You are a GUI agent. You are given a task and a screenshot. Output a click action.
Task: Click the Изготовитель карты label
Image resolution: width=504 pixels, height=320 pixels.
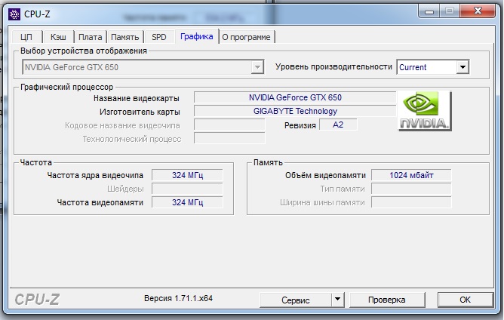tap(140, 112)
